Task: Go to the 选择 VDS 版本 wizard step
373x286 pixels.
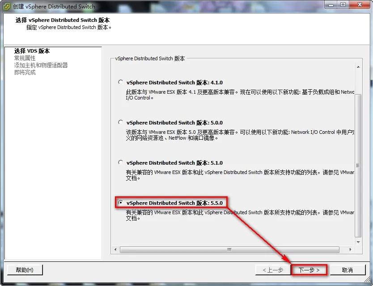Action: coord(32,51)
